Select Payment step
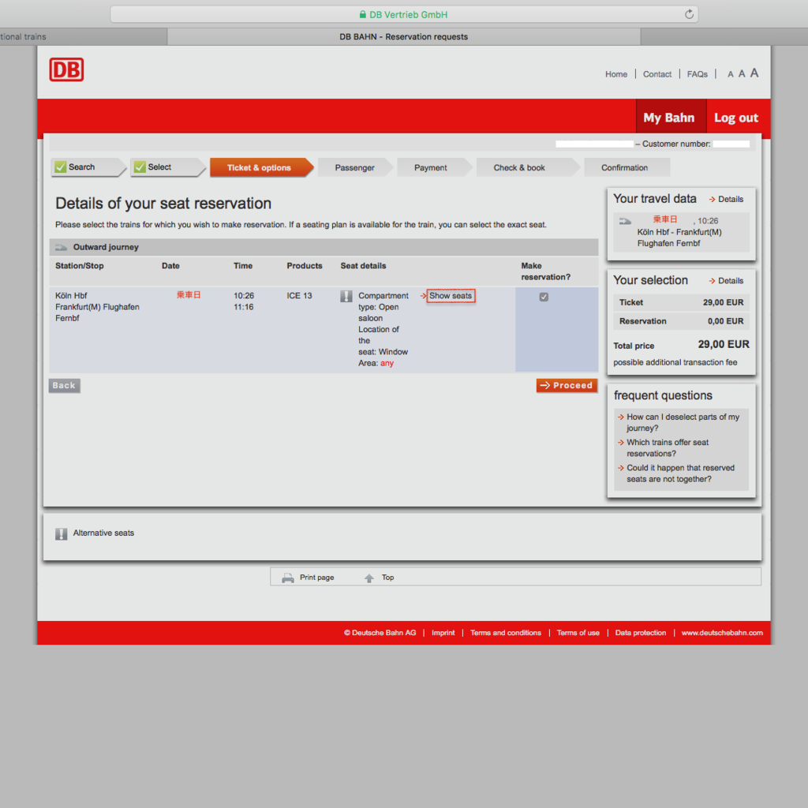This screenshot has width=808, height=808. [x=435, y=167]
